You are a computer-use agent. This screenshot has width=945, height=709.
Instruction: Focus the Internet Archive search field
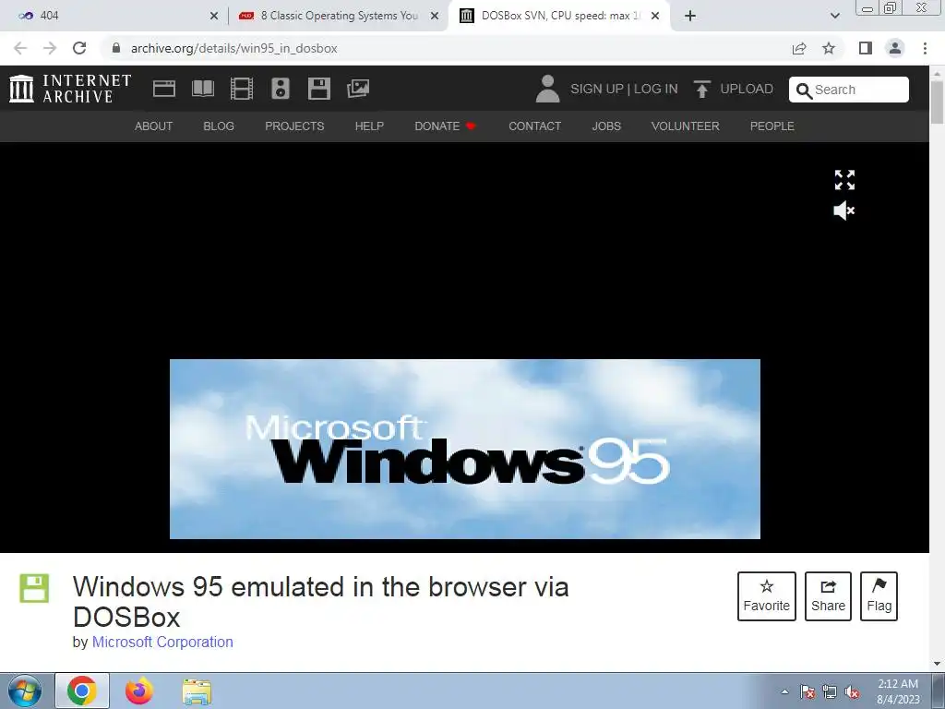tap(849, 90)
